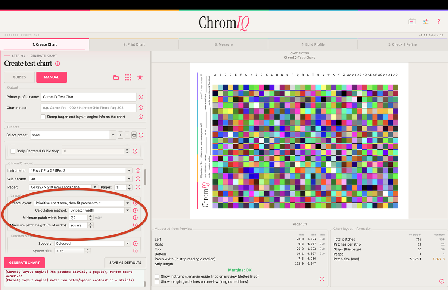Go to the 2. Print Chart tab

point(134,44)
